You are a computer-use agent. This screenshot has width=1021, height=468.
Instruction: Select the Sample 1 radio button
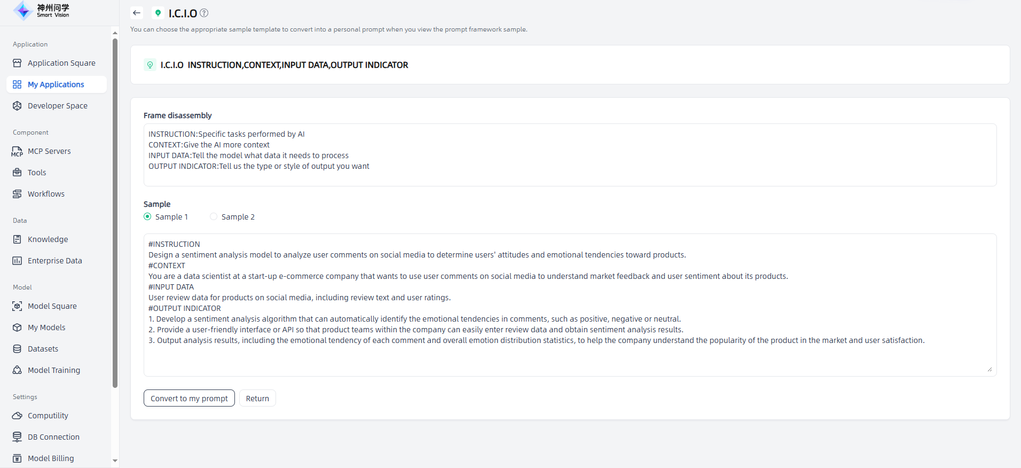[x=147, y=216]
